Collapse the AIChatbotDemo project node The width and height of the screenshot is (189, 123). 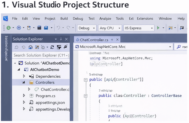point(19,69)
